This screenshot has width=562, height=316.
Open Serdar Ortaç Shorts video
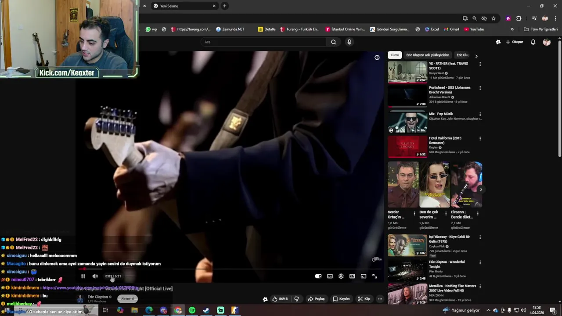[x=403, y=185]
